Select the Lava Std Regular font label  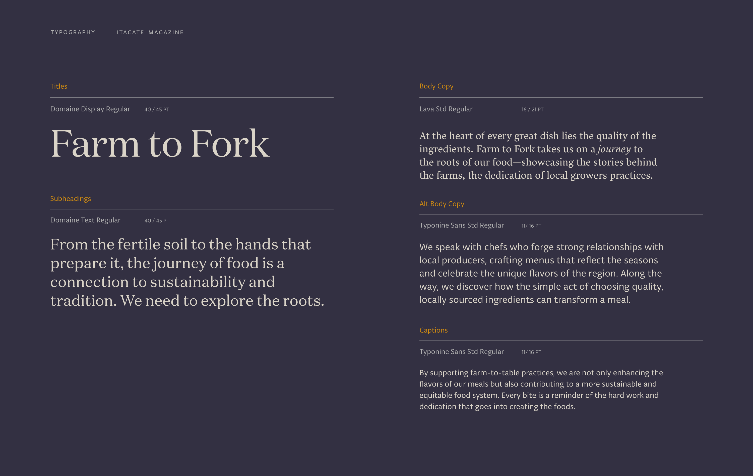tap(446, 109)
